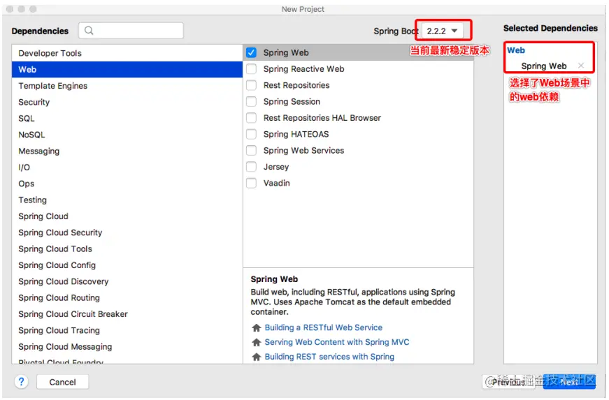Select Developer Tools category
The height and width of the screenshot is (400, 609).
[x=127, y=53]
